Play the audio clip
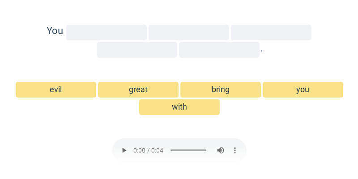The height and width of the screenshot is (179, 358). 124,150
